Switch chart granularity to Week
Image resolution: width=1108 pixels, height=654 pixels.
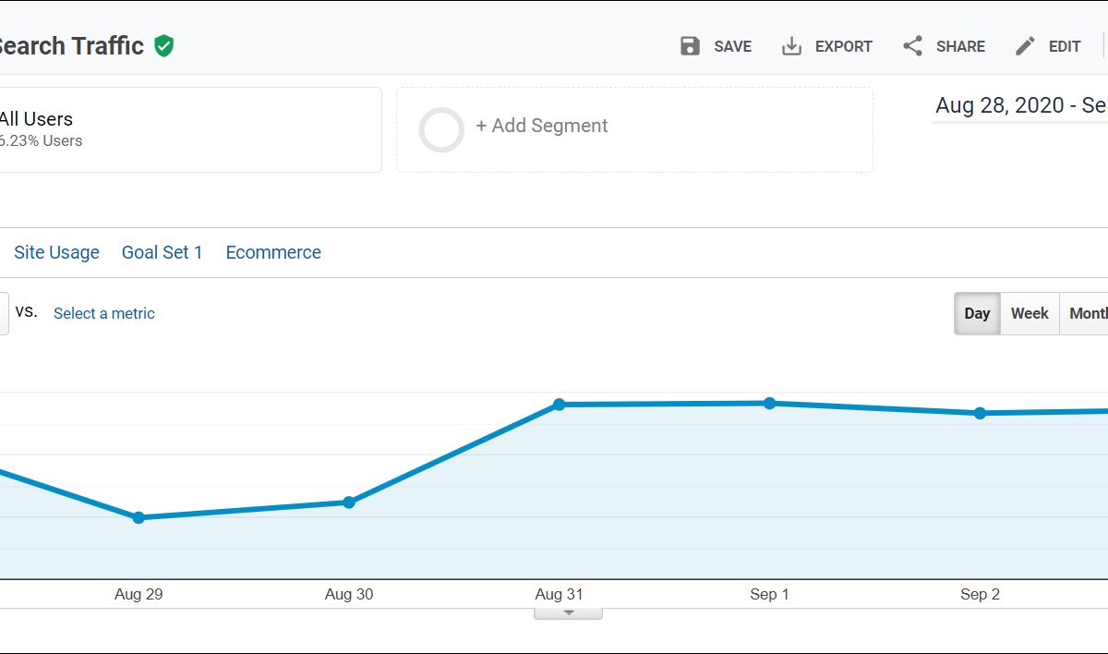click(x=1029, y=313)
